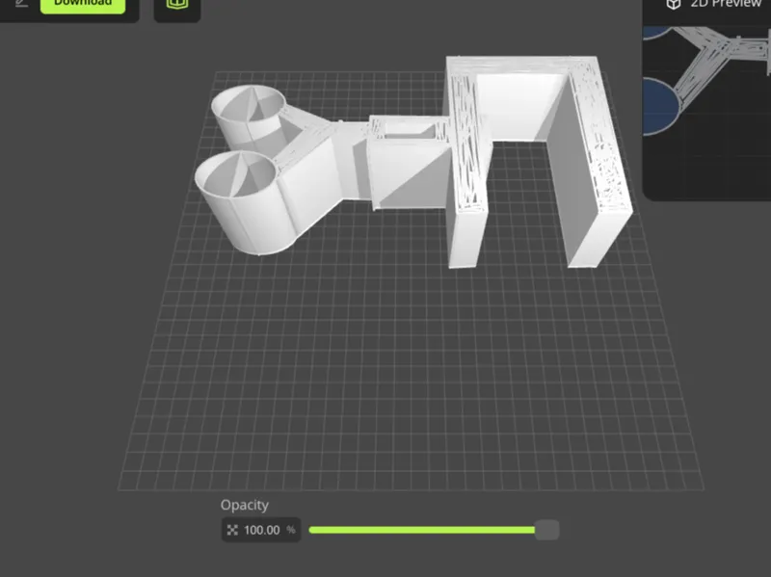Open the green 3D box icon
Image resolution: width=771 pixels, height=577 pixels.
177,4
